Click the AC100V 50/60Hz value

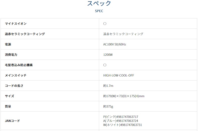114,44
